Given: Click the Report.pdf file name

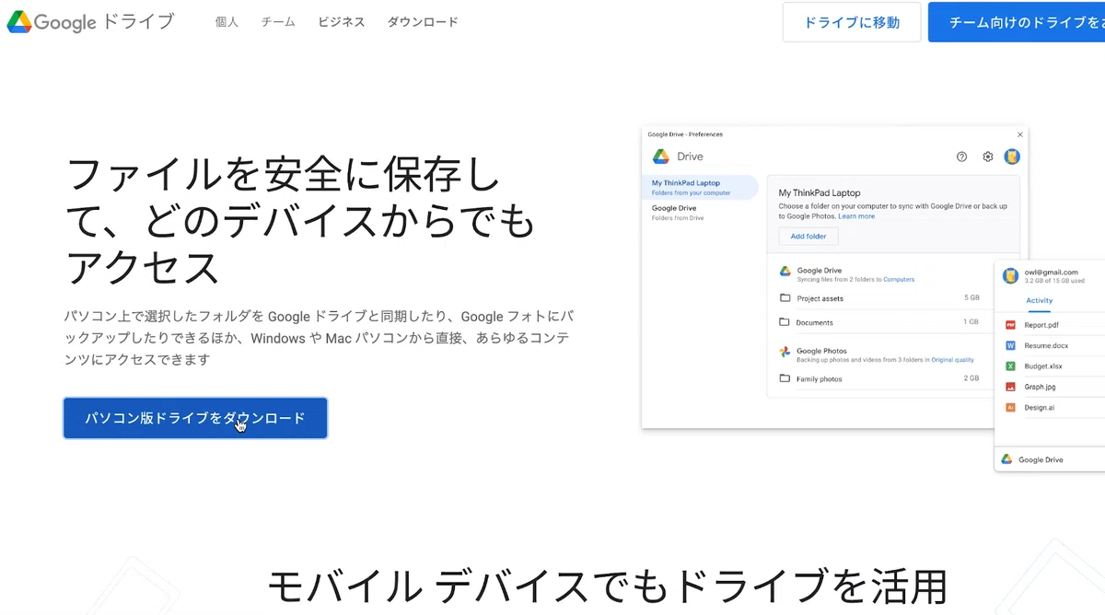Looking at the screenshot, I should (x=1041, y=325).
